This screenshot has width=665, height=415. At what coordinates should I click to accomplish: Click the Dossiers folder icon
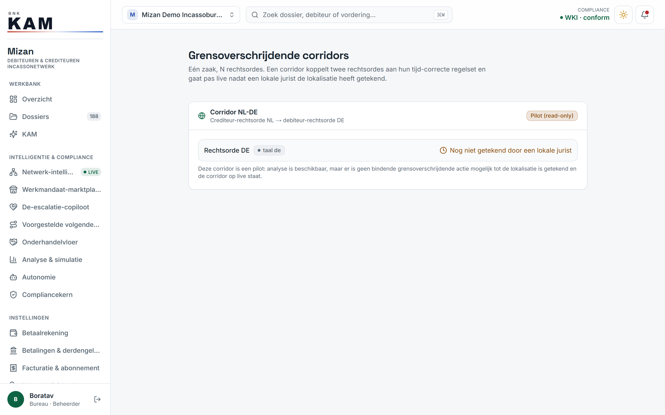pos(13,117)
